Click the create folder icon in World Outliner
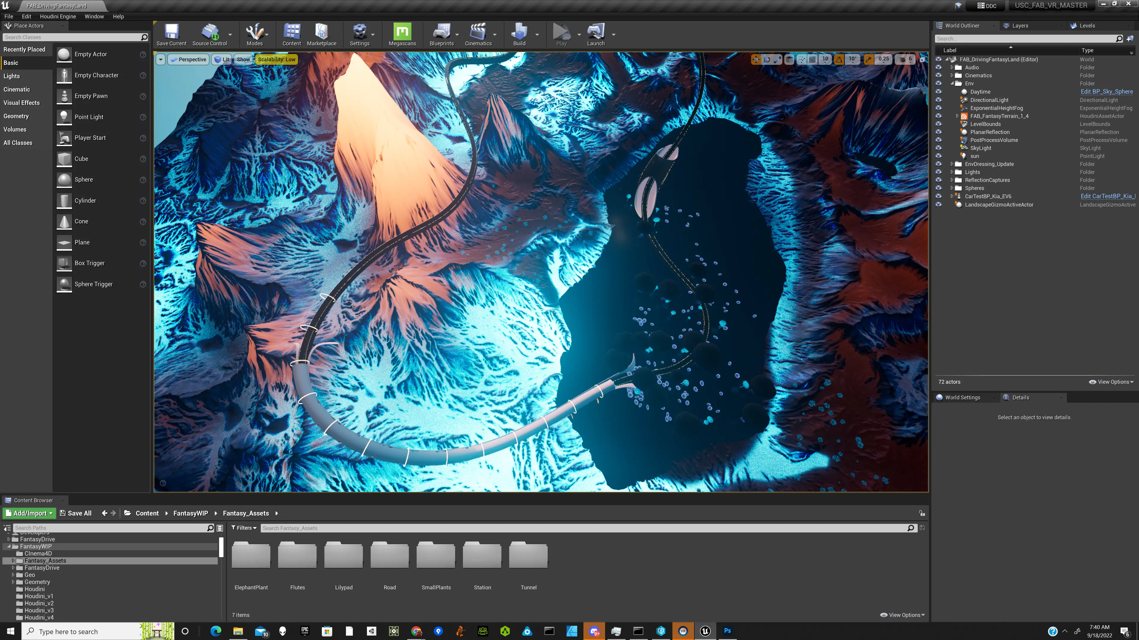 click(x=1130, y=39)
